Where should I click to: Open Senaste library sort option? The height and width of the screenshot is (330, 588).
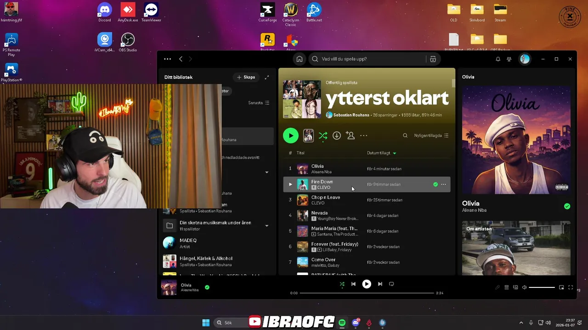pos(259,103)
